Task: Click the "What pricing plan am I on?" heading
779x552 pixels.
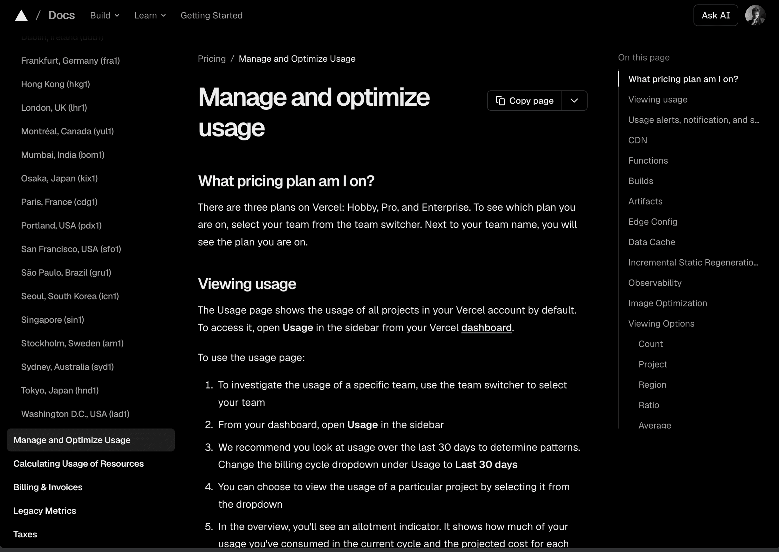Action: (x=286, y=181)
